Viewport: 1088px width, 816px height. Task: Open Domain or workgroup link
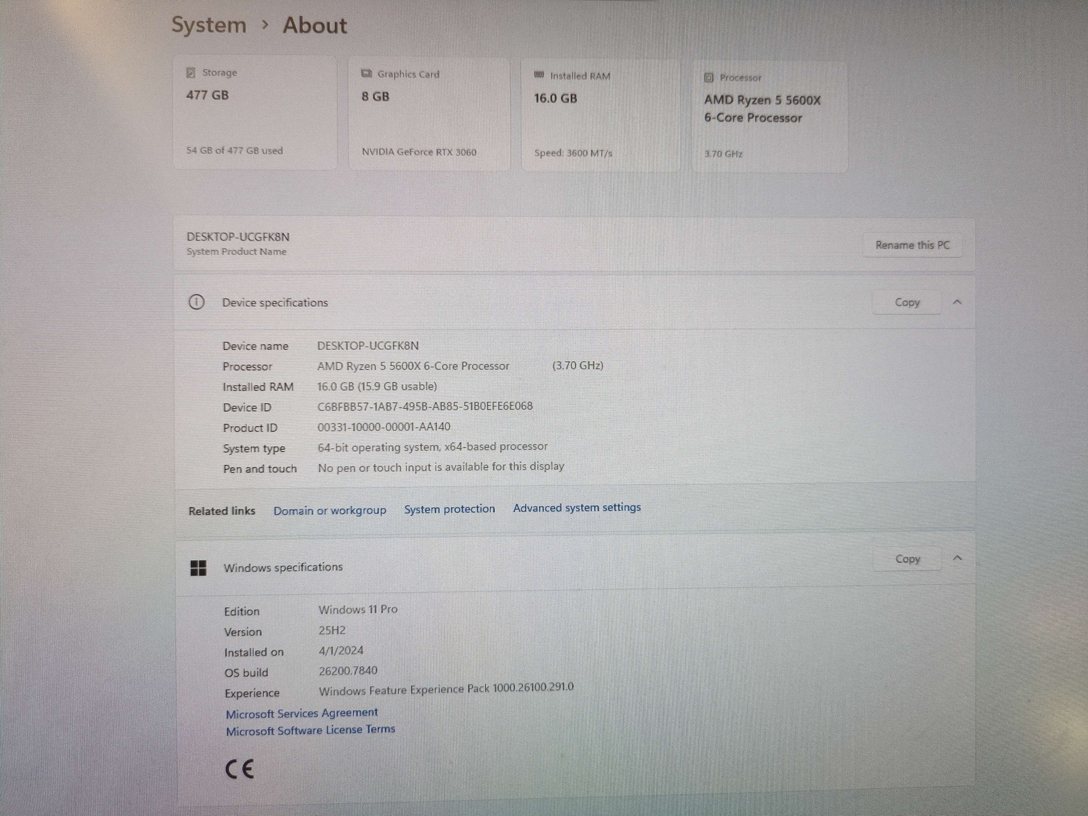point(329,511)
